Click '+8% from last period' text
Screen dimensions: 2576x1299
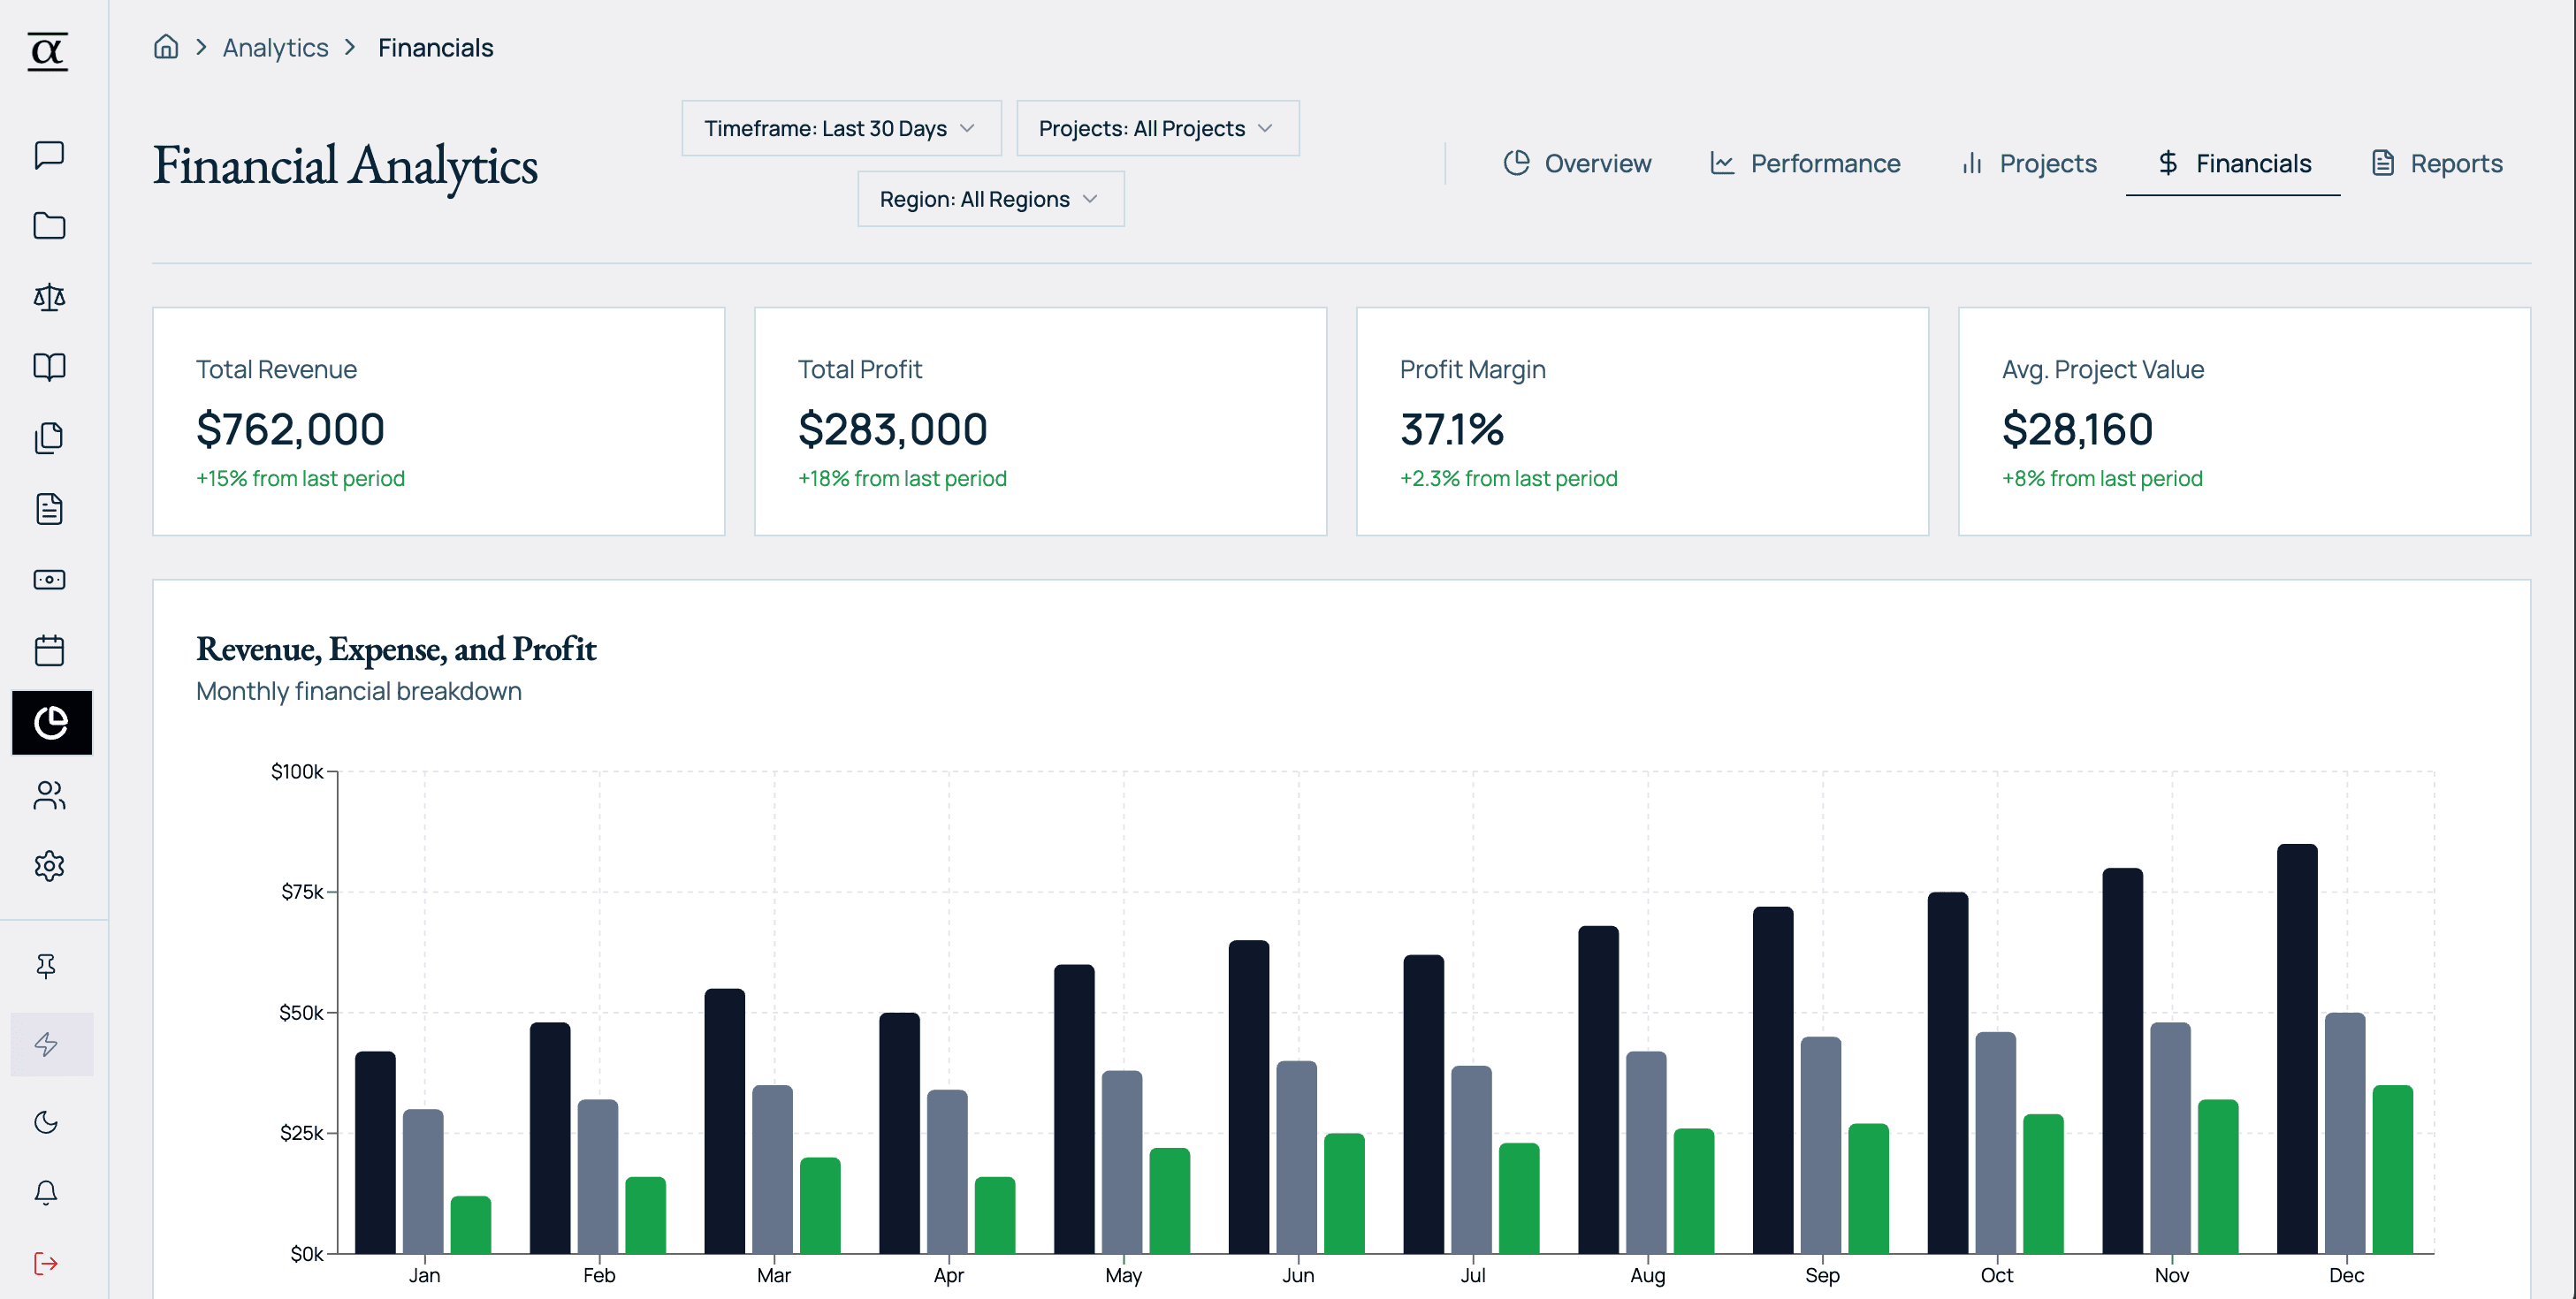[2102, 478]
